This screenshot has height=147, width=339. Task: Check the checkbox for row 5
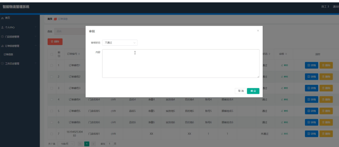pos(52,111)
